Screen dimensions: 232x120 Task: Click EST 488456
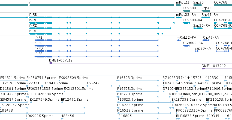68,116
